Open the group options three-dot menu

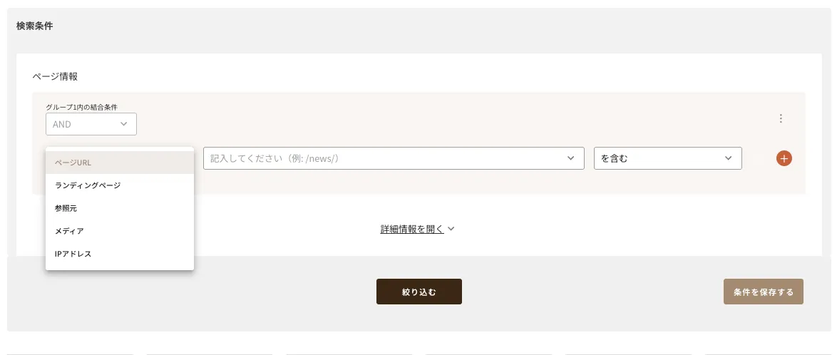[x=781, y=119]
